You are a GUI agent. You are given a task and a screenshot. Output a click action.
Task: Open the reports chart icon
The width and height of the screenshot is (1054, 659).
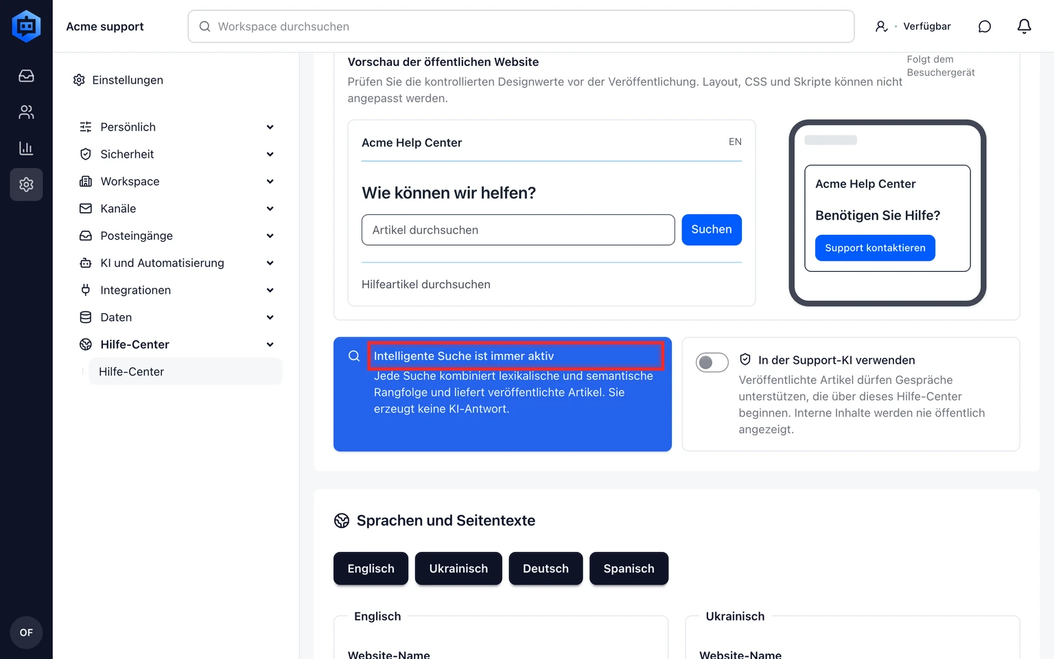tap(26, 148)
